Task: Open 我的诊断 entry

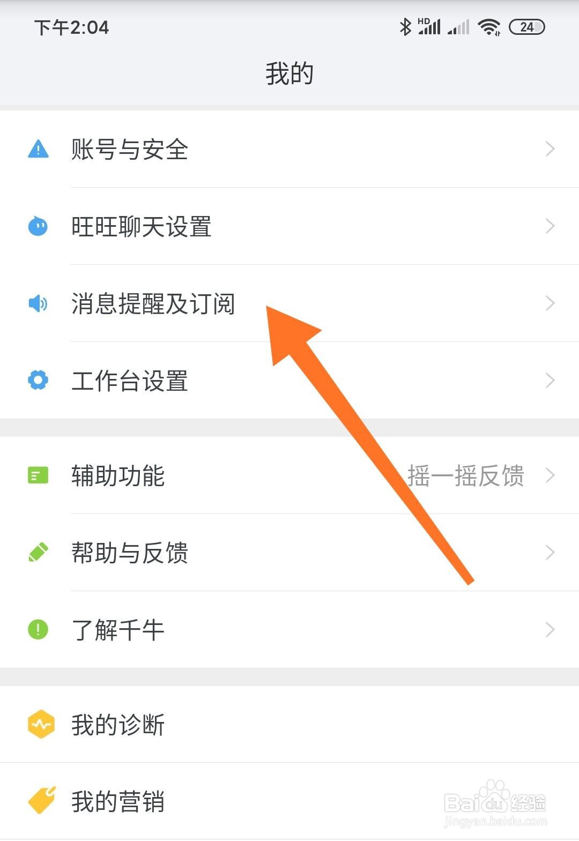Action: (289, 725)
